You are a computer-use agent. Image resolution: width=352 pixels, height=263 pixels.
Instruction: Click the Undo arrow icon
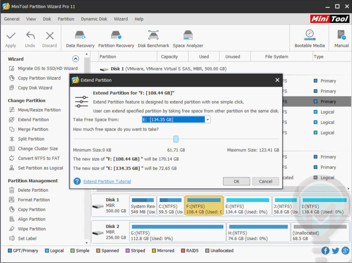(30, 36)
